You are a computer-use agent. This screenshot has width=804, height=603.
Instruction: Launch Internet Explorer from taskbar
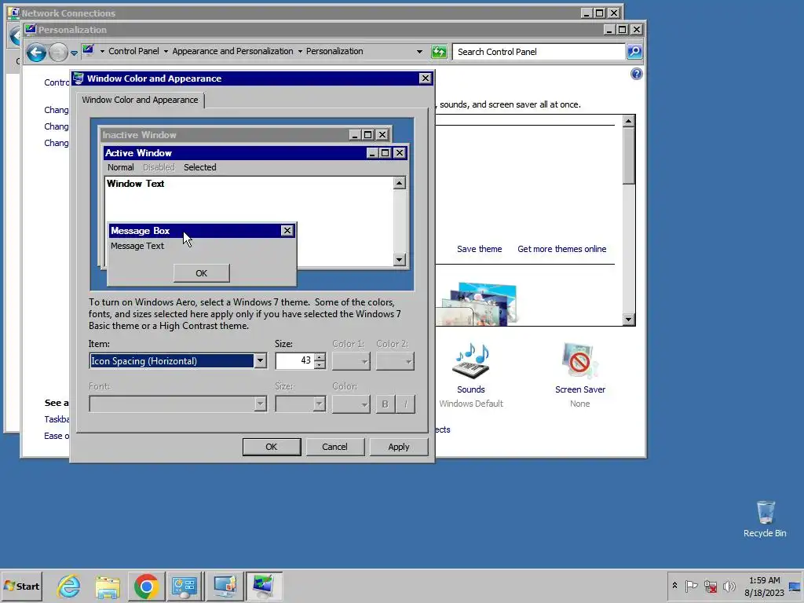(x=69, y=586)
